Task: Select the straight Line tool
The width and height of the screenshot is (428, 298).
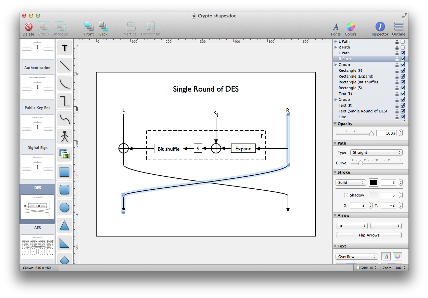Action: (x=64, y=66)
